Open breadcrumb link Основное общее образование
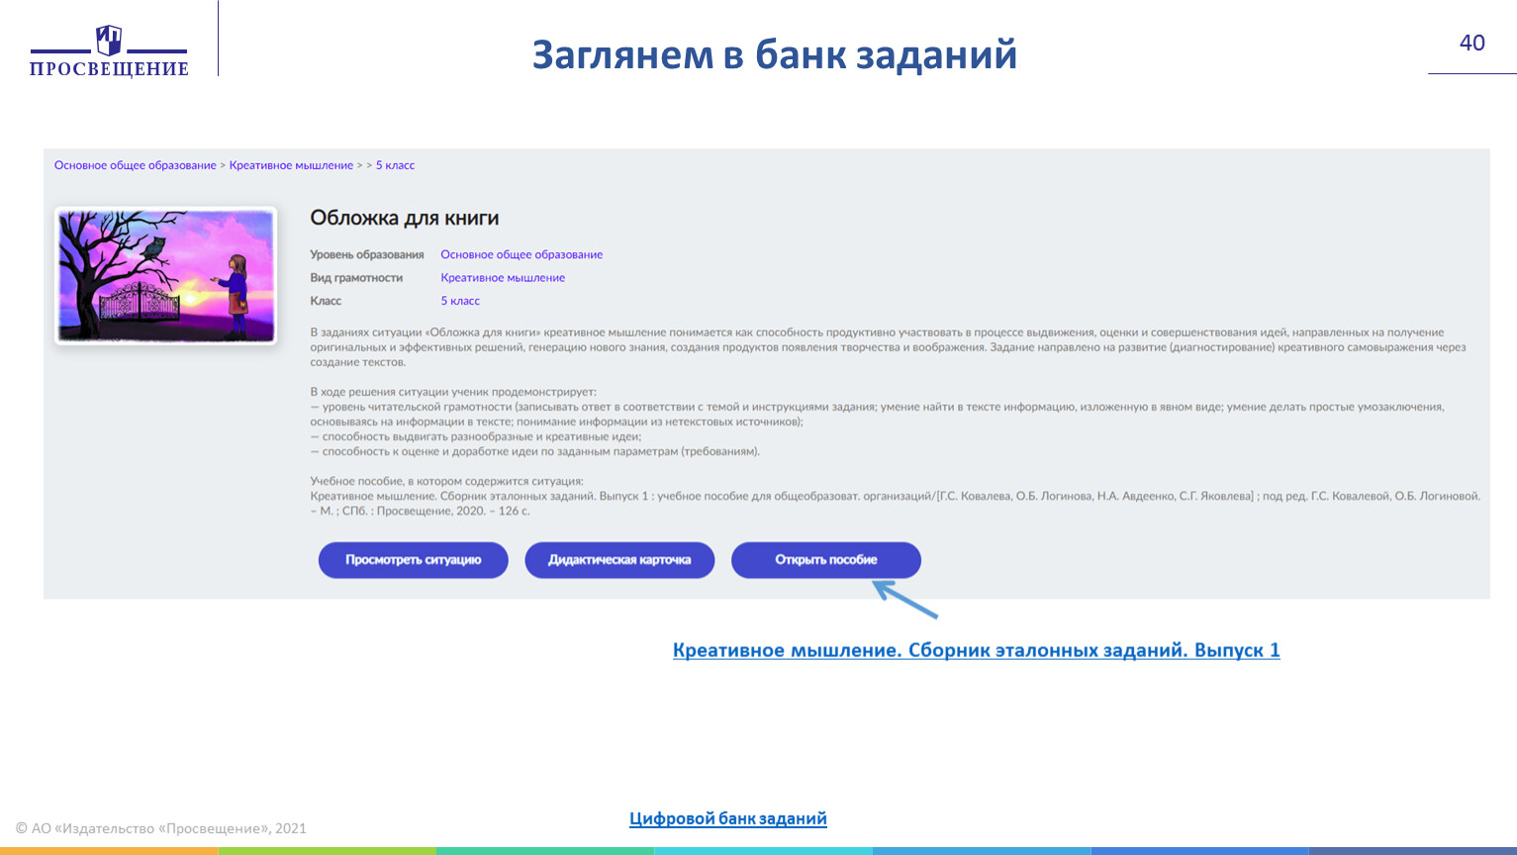The image size is (1517, 855). coord(135,165)
